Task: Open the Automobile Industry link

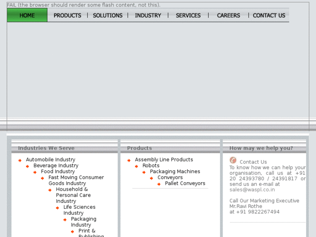Action: (50, 160)
